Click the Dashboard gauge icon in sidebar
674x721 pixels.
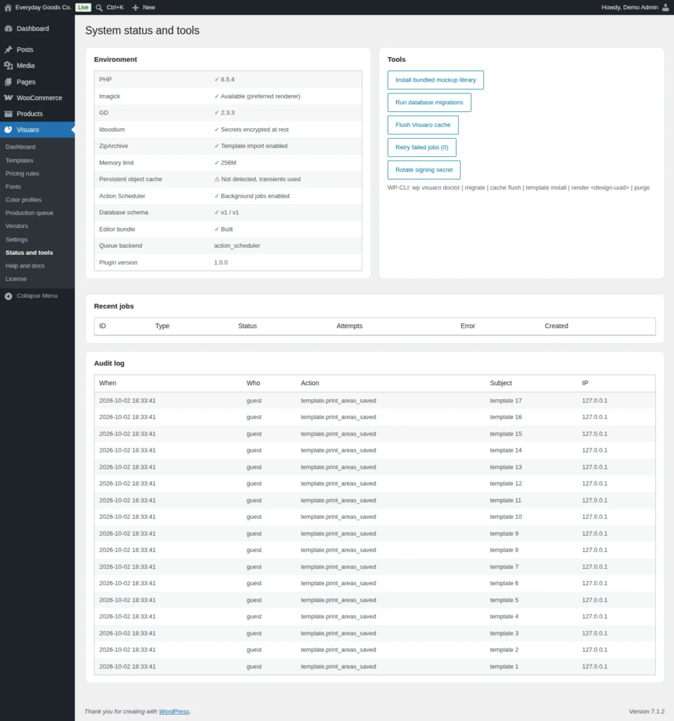coord(8,28)
